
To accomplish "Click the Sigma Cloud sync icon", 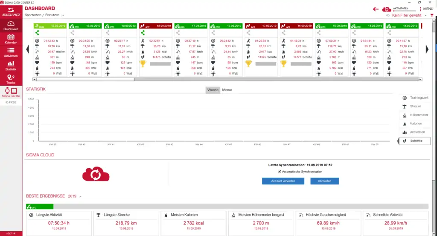I will click(x=97, y=174).
